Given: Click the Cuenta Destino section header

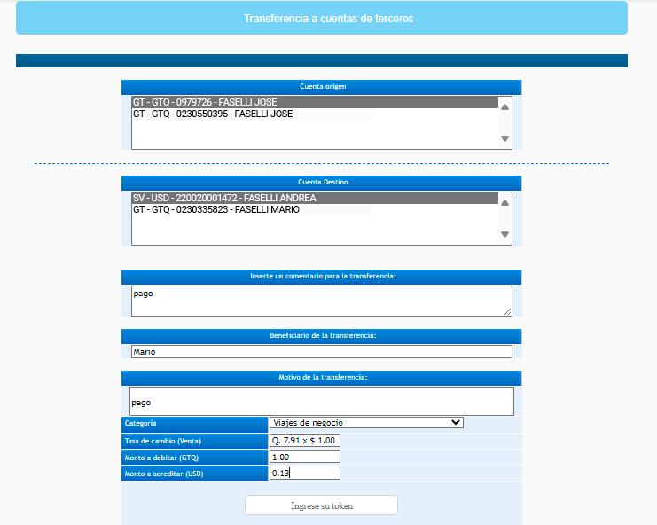Looking at the screenshot, I should tap(321, 183).
